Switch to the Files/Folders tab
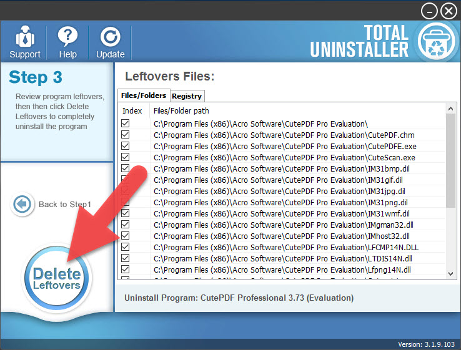The image size is (461, 350). pos(144,95)
